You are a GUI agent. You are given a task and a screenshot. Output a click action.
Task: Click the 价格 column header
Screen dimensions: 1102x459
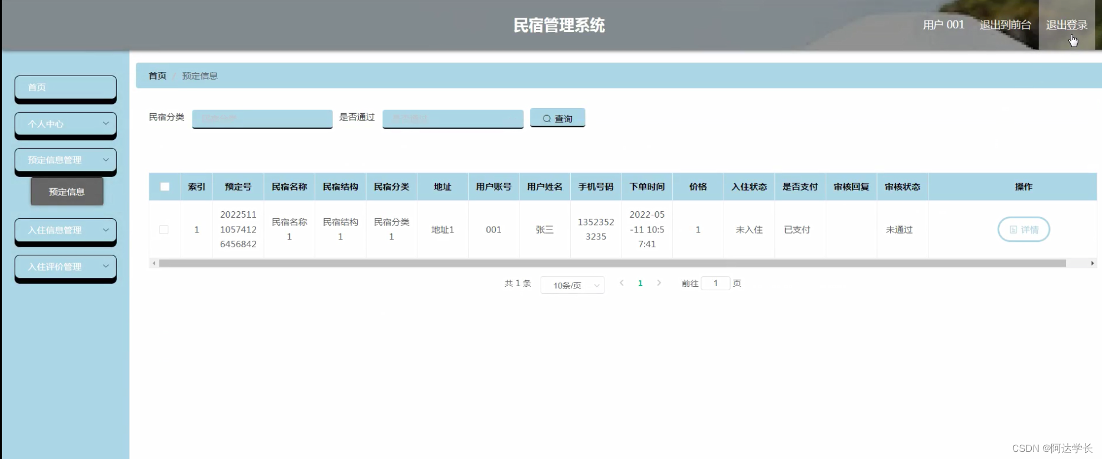[698, 186]
